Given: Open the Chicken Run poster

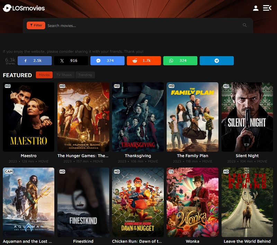Looking at the screenshot, I should pos(138,202).
